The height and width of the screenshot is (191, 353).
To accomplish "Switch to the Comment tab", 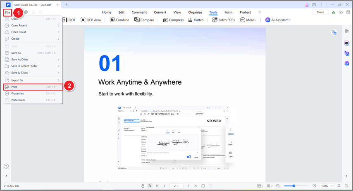I will pyautogui.click(x=139, y=12).
